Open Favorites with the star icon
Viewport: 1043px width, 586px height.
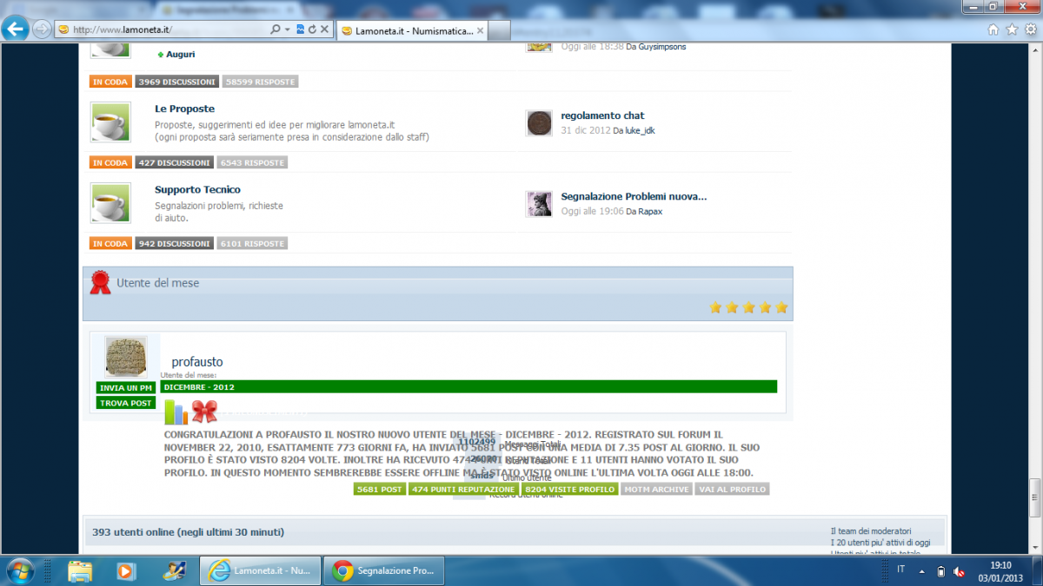[x=1012, y=29]
